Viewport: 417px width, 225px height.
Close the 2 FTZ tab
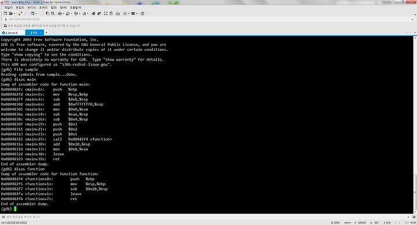pos(41,32)
